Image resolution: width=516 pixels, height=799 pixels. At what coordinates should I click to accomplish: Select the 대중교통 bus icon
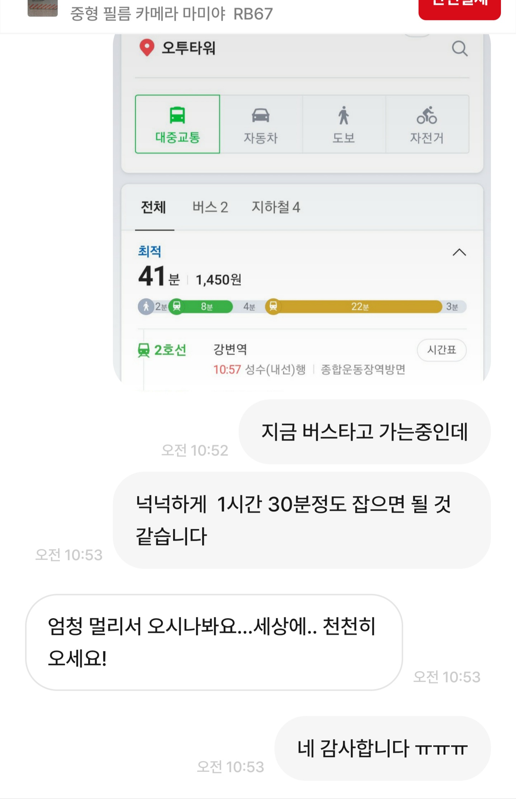coord(177,115)
